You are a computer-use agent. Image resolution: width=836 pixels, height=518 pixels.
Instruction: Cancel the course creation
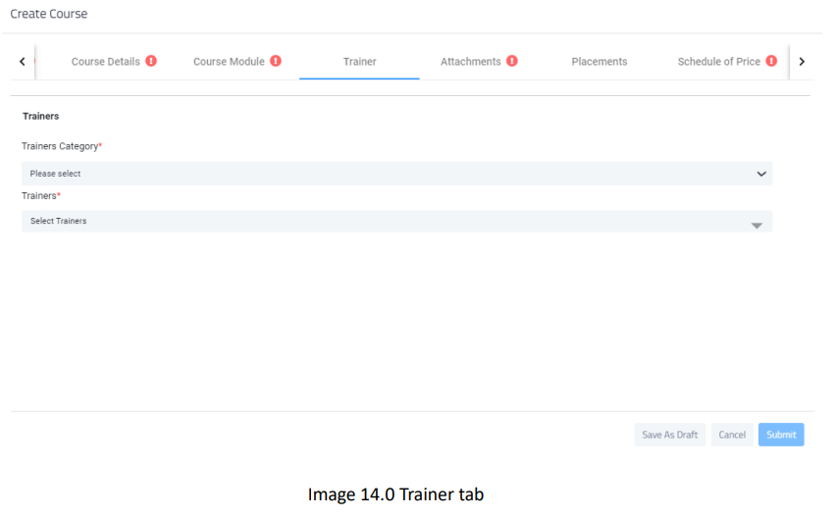[732, 435]
